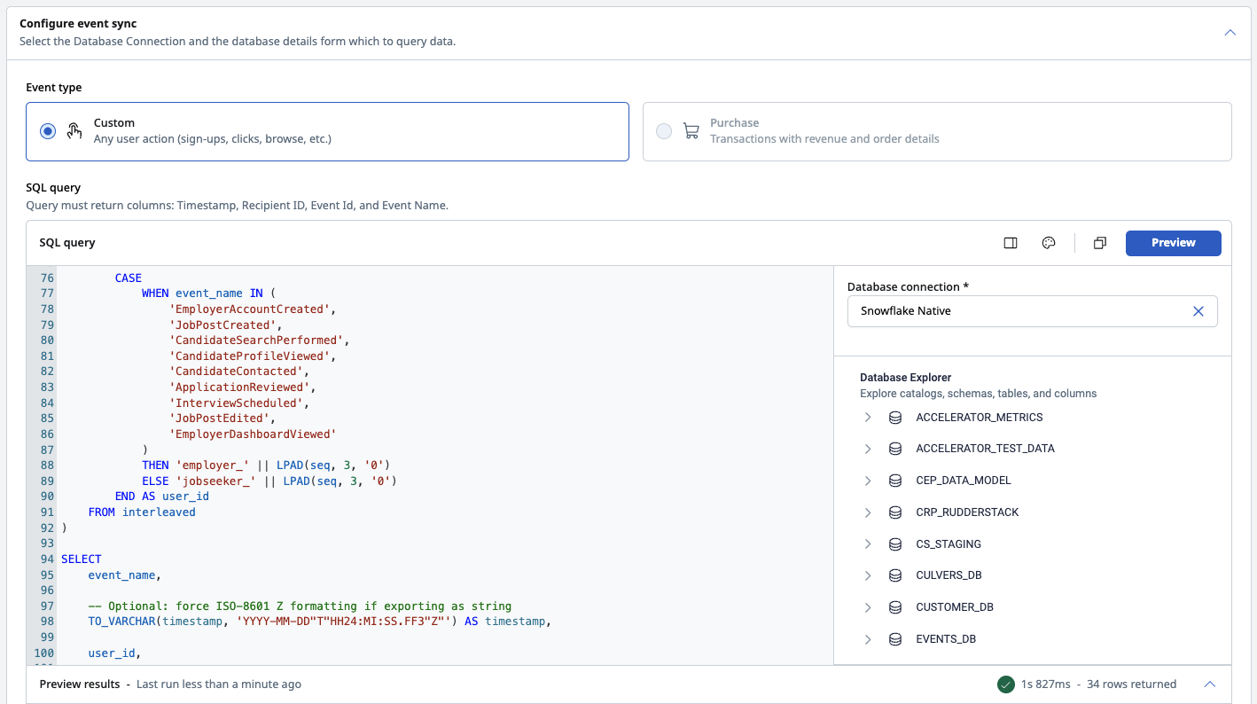
Task: Place cursor on 'CandidateSearchPerformed' string
Action: click(x=256, y=340)
